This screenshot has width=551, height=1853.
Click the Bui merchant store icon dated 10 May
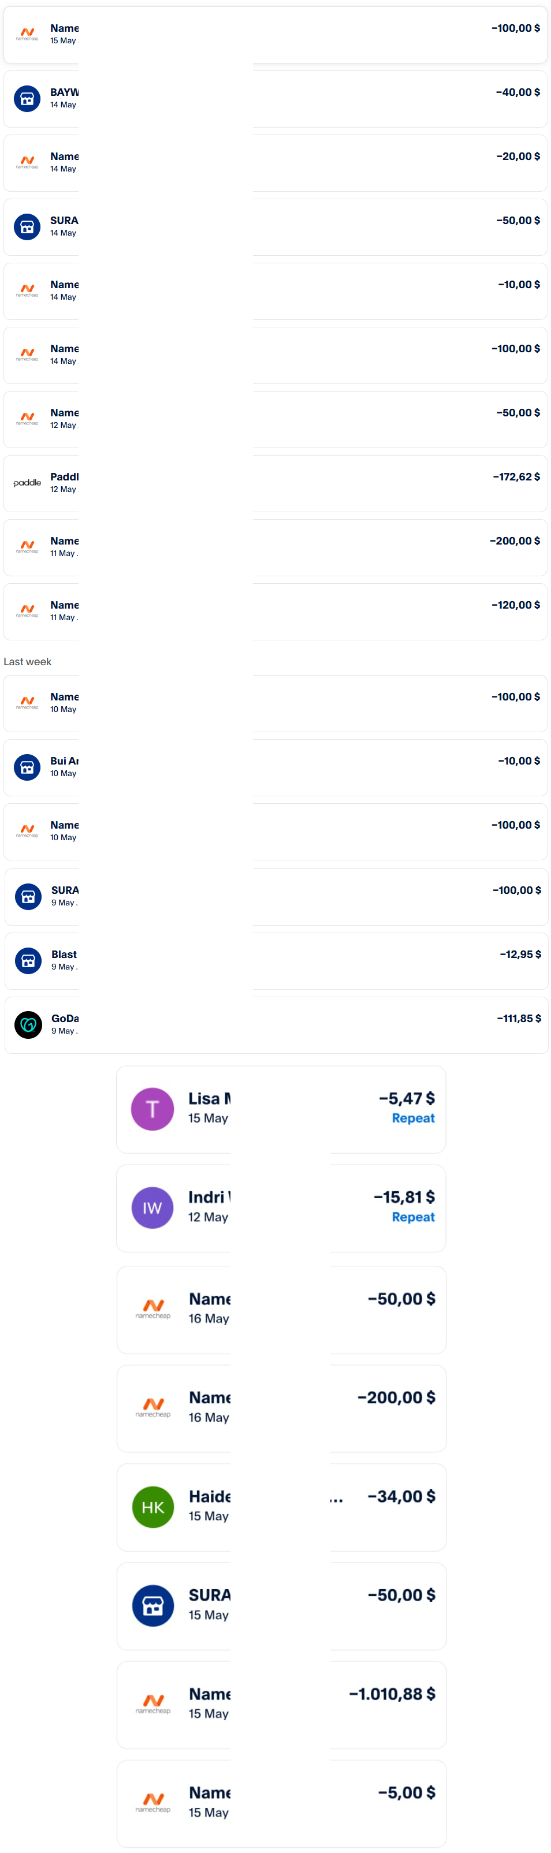tap(27, 767)
